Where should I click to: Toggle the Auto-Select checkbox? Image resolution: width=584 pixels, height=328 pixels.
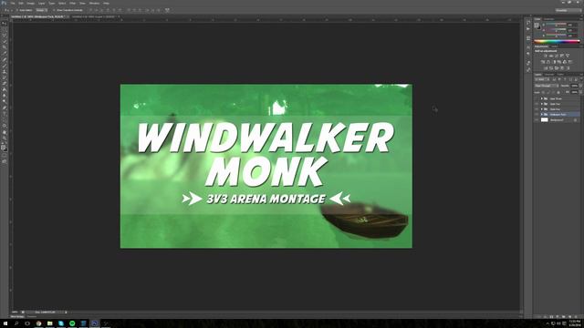tap(16, 10)
